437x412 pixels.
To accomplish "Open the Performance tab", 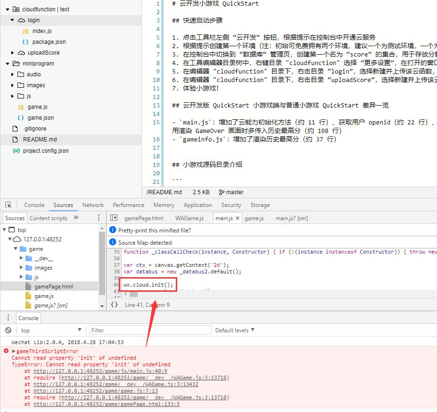I will (x=129, y=205).
